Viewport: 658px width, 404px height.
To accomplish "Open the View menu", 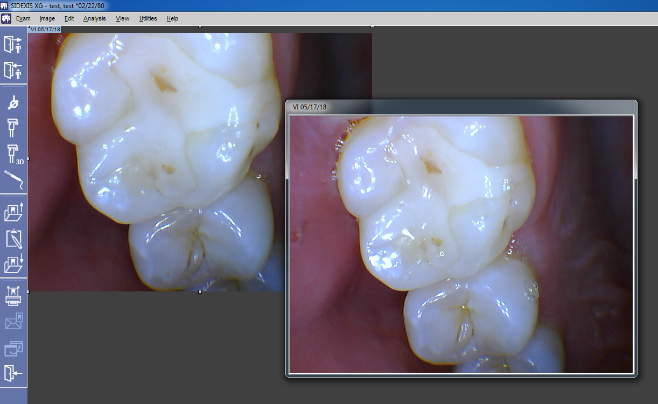I will (x=123, y=18).
